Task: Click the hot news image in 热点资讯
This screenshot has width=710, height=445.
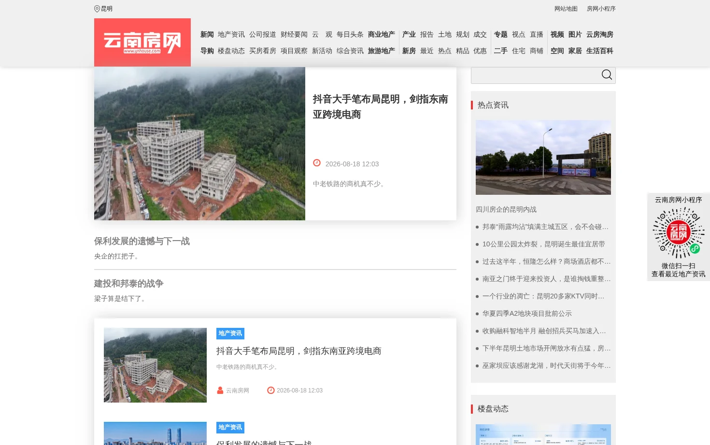Action: [x=543, y=157]
